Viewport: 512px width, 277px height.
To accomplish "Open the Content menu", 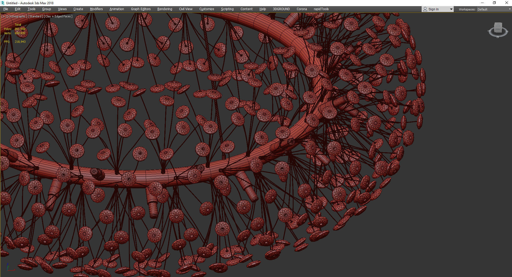I will 247,9.
